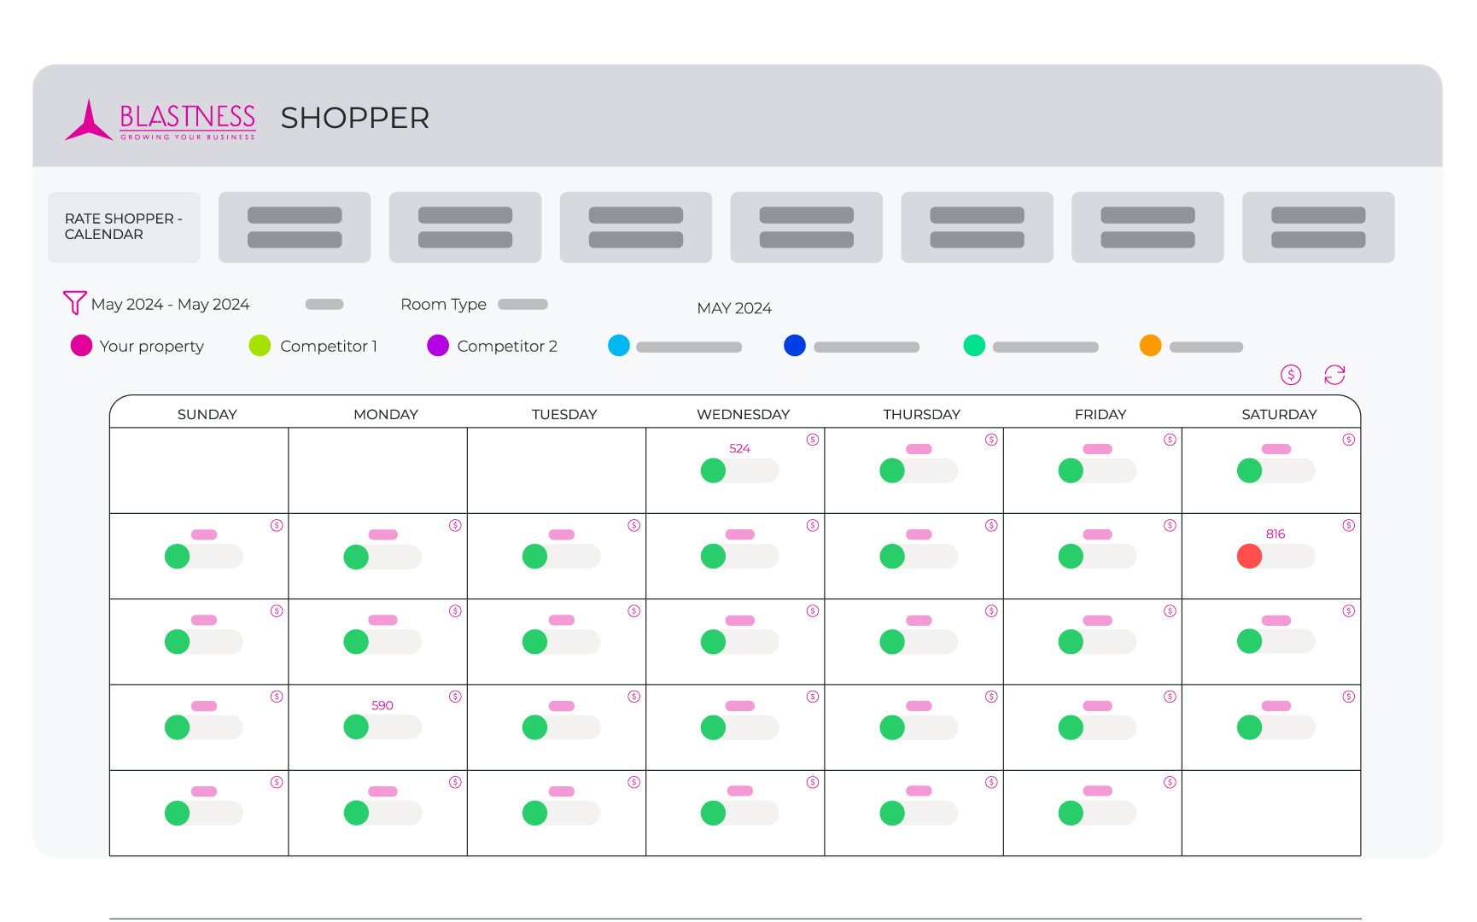This screenshot has height=922, width=1477.
Task: Click dollar icon in the 816 Saturday cell
Action: click(1349, 525)
